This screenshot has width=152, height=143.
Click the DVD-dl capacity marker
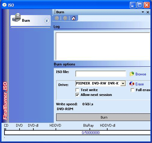coord(33,126)
